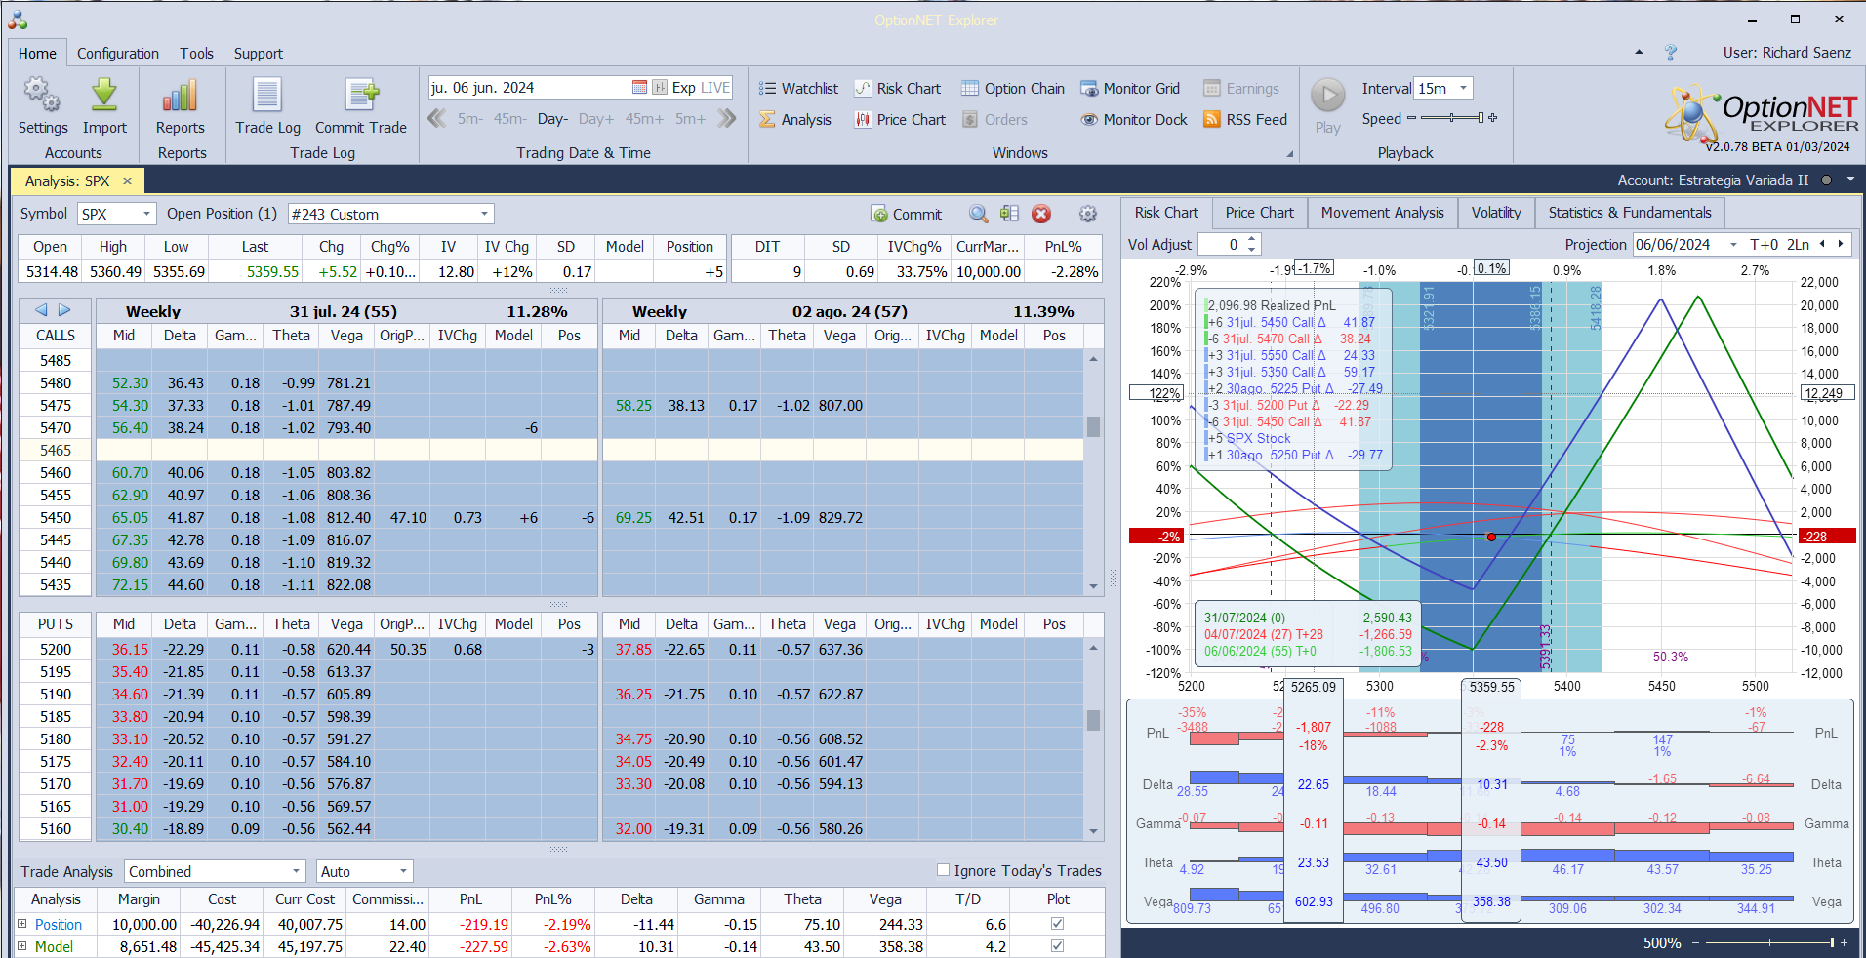Screen dimensions: 1866x958
Task: Step forward 45 minutes with 45m+
Action: tap(644, 119)
